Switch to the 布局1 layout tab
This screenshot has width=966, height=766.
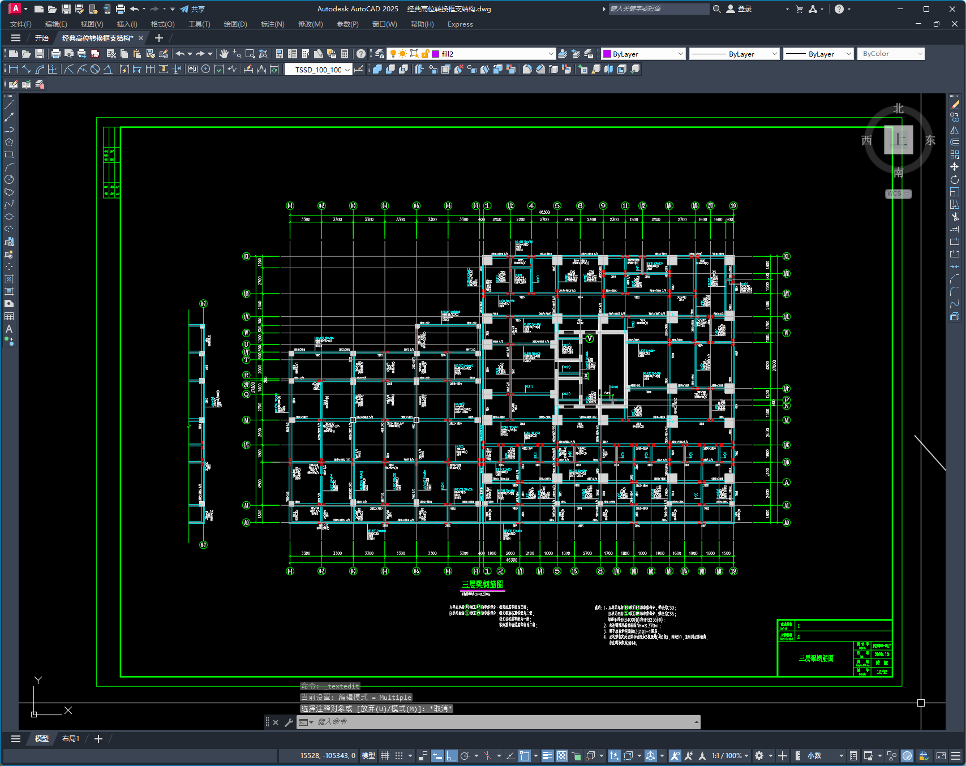coord(71,739)
